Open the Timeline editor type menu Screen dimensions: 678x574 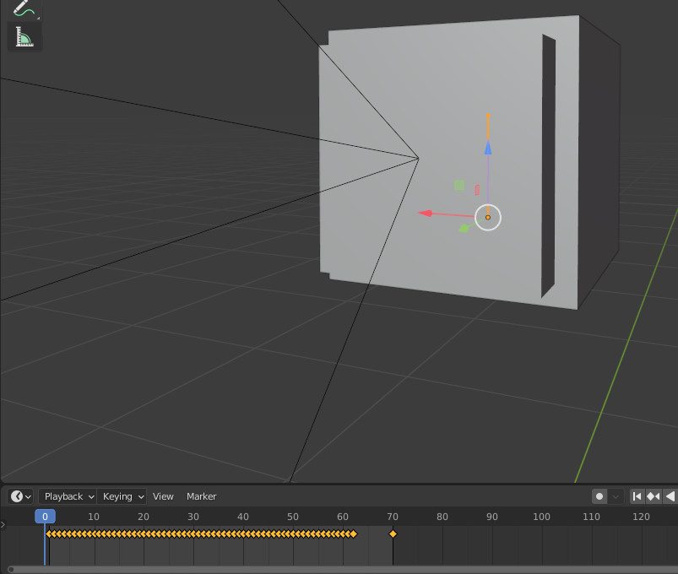[x=20, y=496]
